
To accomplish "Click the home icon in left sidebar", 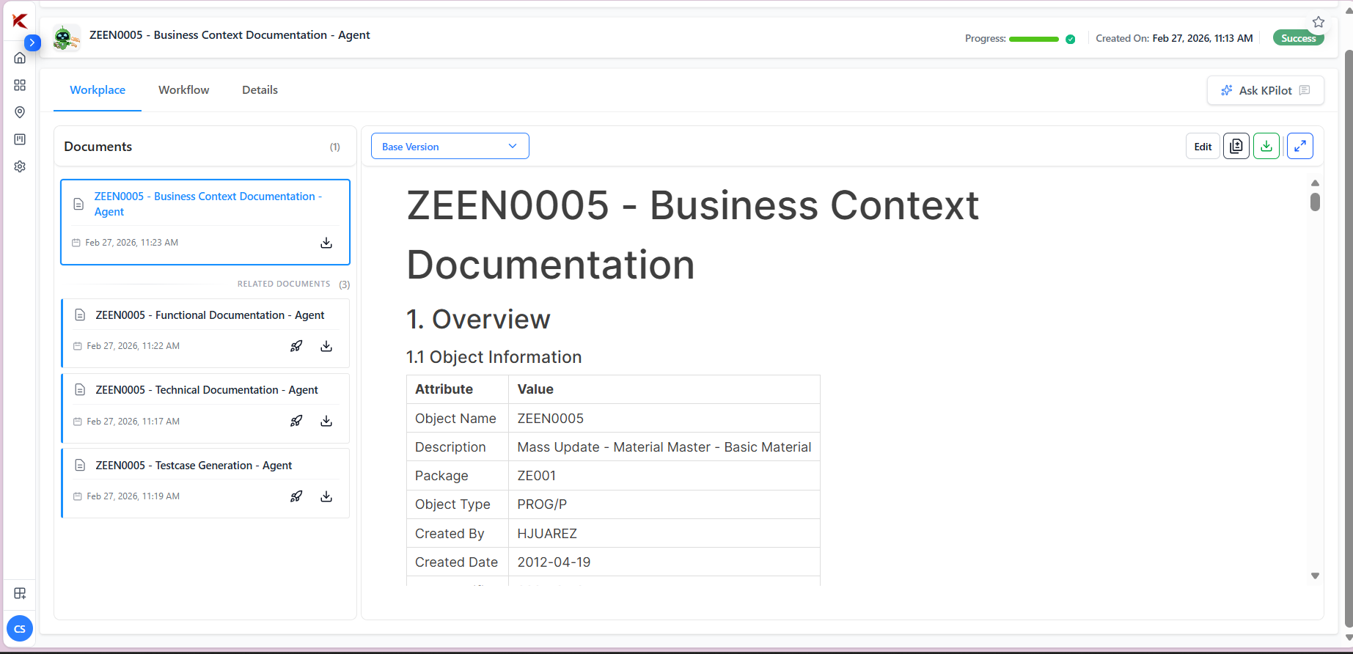I will (20, 58).
